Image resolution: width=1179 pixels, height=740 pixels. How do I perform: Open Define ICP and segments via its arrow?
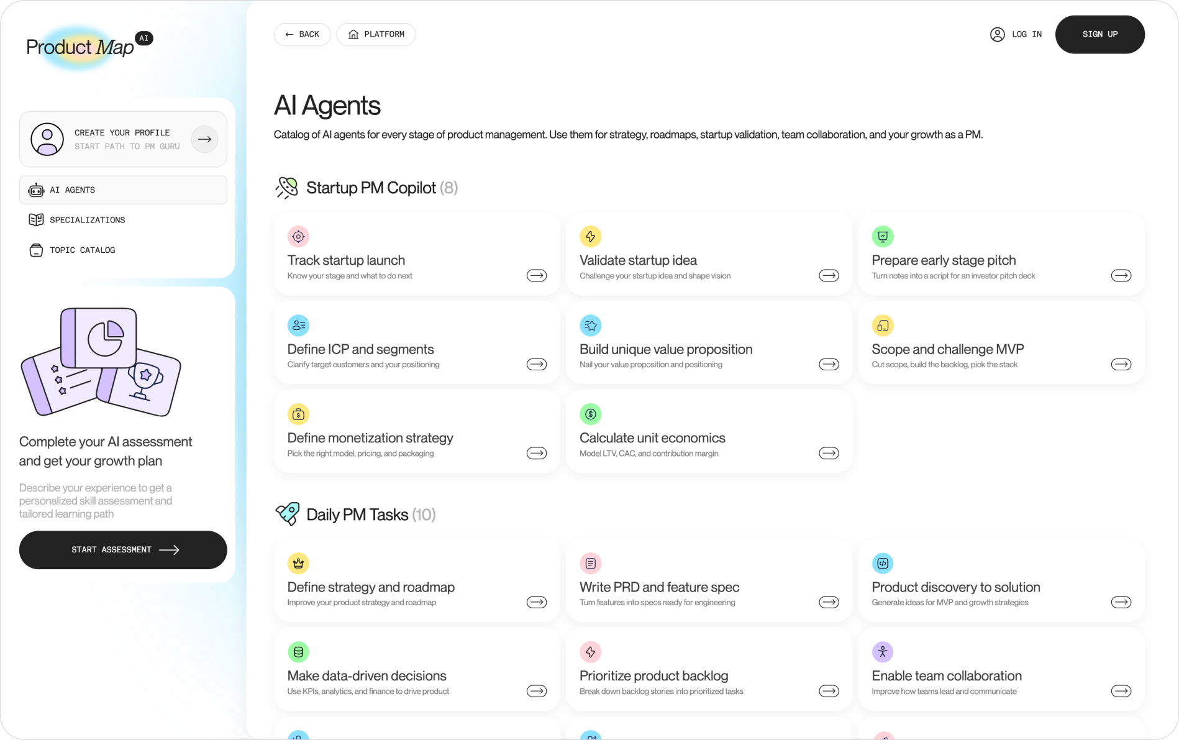coord(537,364)
